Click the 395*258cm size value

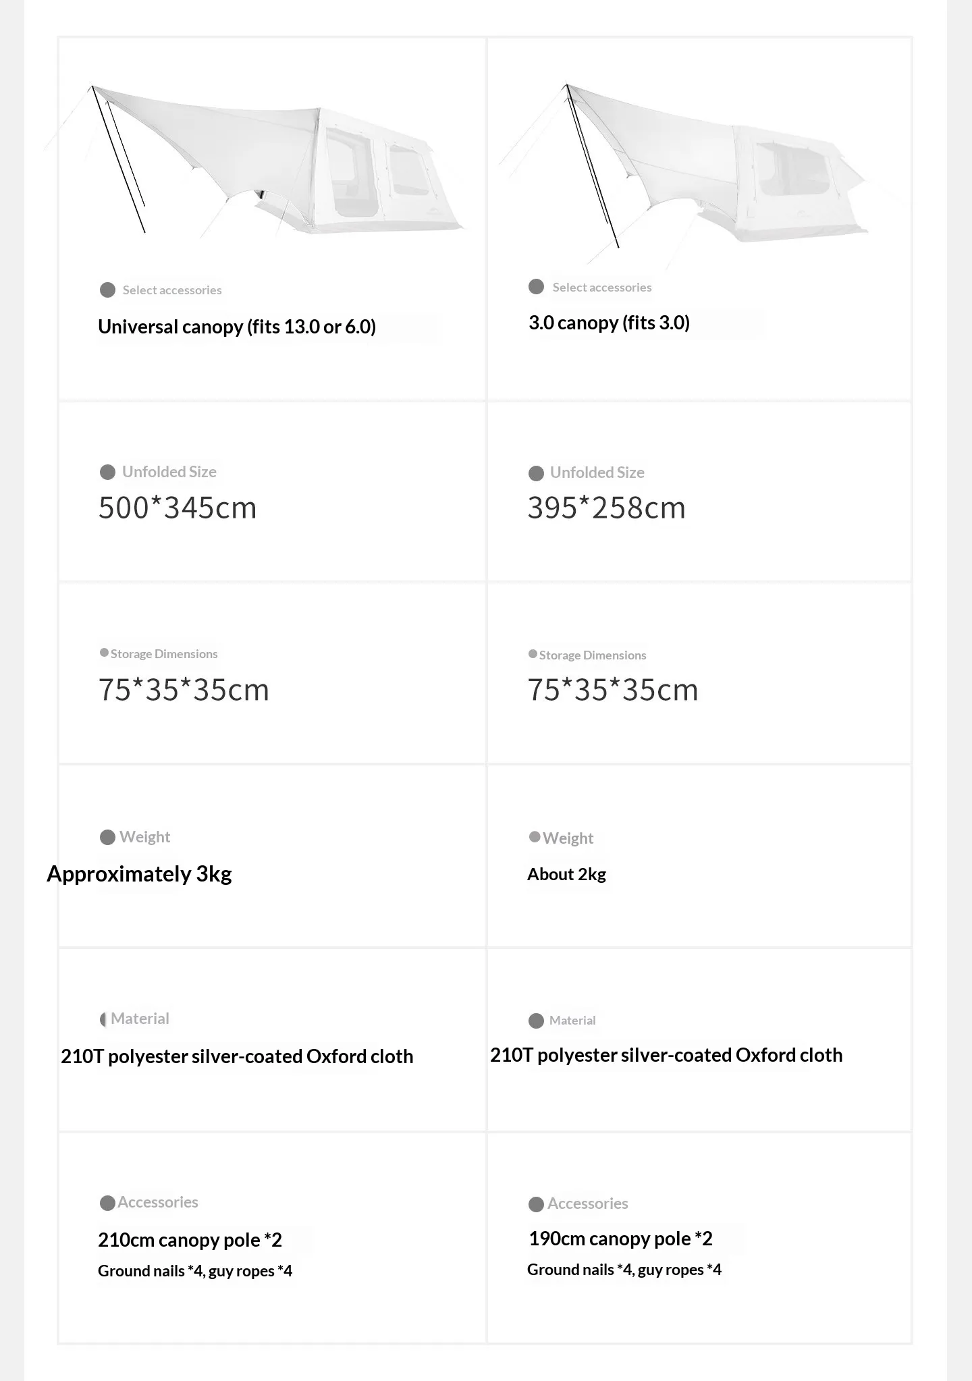[606, 508]
